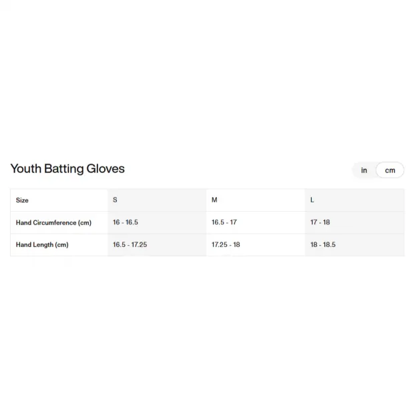Click the 16 - 16.5 circumference cell
Screen dimensions: 414x414
[x=126, y=222]
